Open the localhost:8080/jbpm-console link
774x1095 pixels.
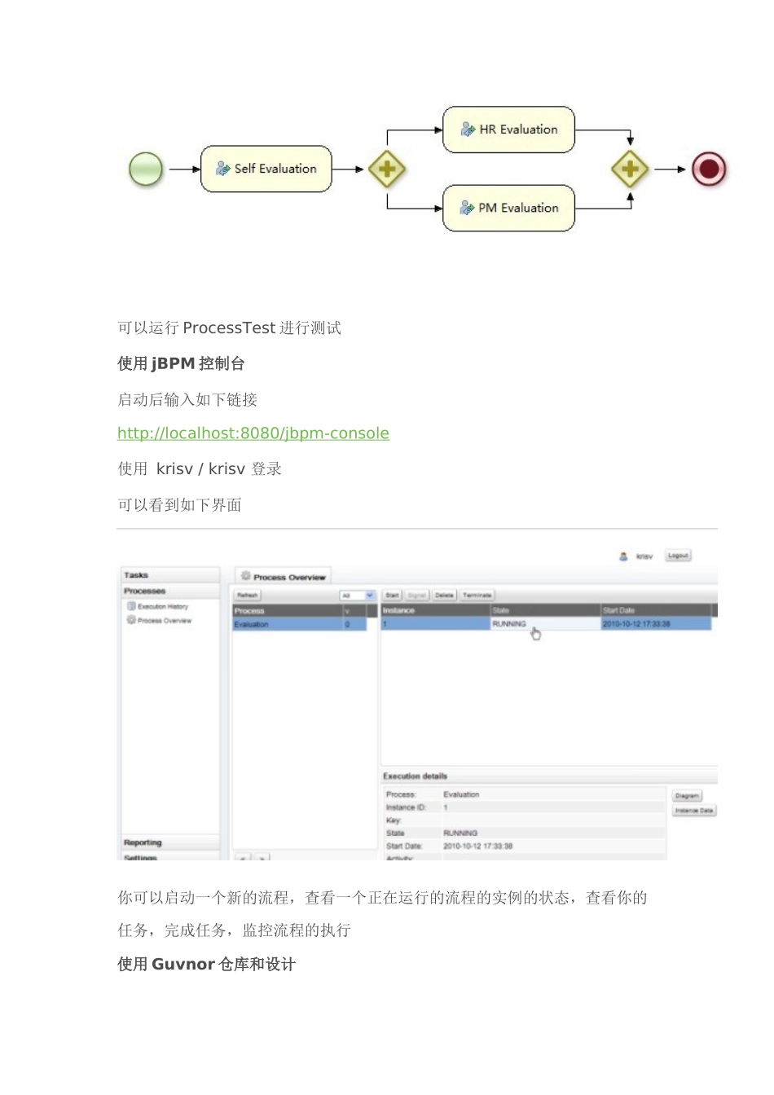[253, 433]
